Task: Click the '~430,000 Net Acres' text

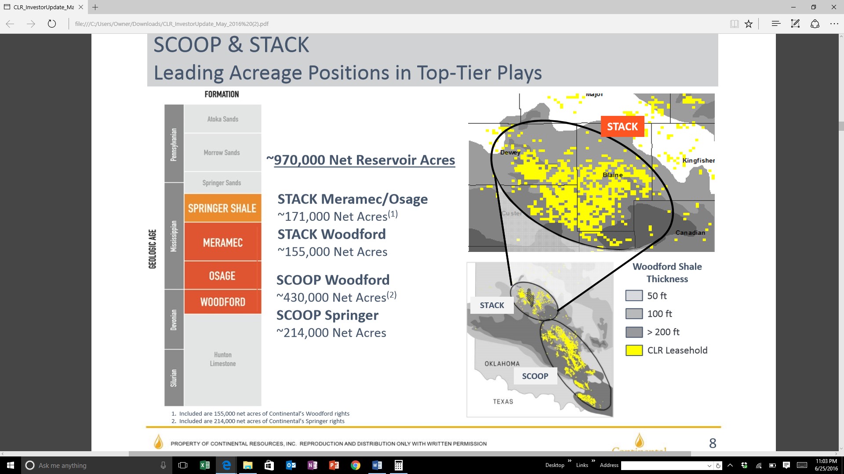Action: tap(331, 298)
